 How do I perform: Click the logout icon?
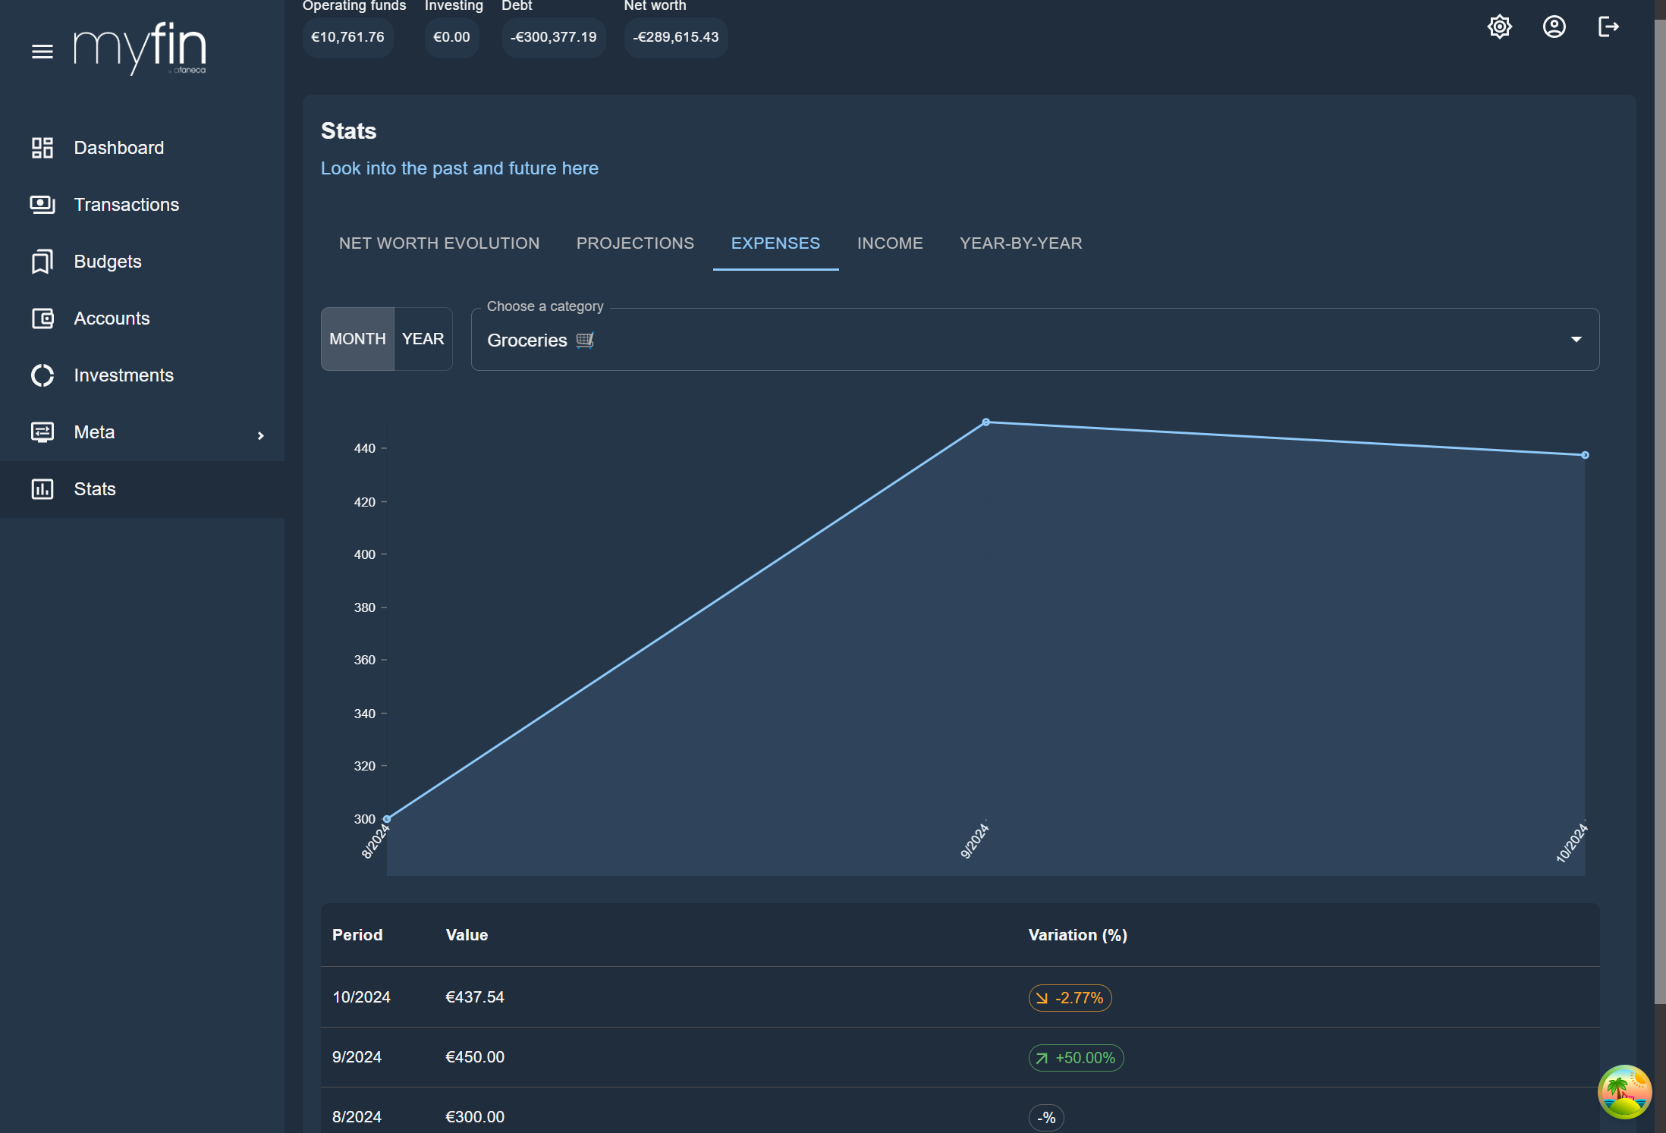(1608, 27)
